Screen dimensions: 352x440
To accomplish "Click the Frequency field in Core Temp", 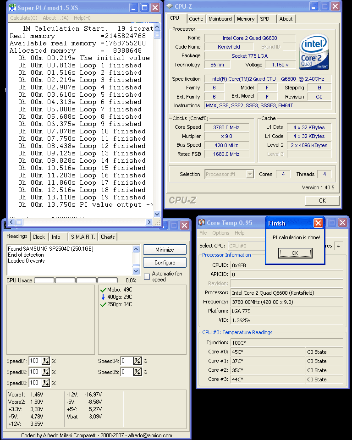I will tap(286, 302).
